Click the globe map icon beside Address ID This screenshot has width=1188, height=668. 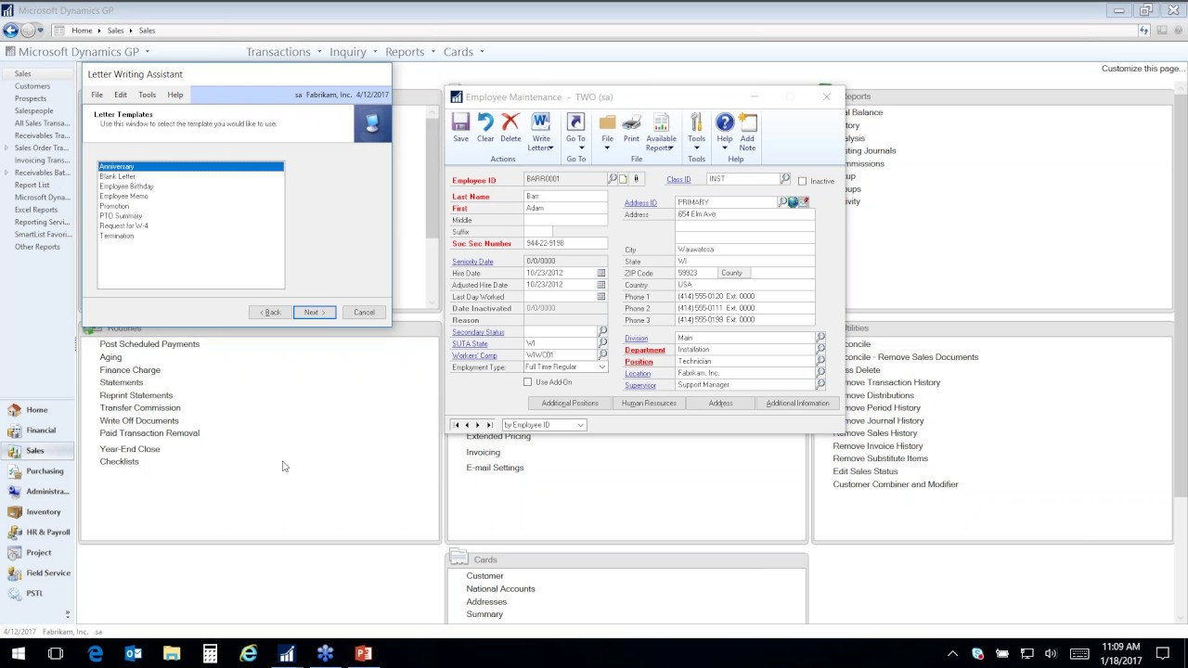(793, 202)
